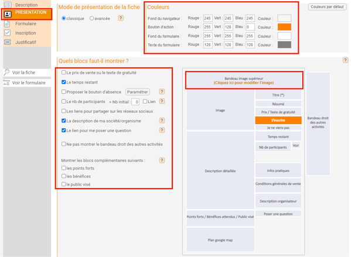Open the Justificatif sidebar item
Screen dimensions: 351x257
pyautogui.click(x=26, y=42)
